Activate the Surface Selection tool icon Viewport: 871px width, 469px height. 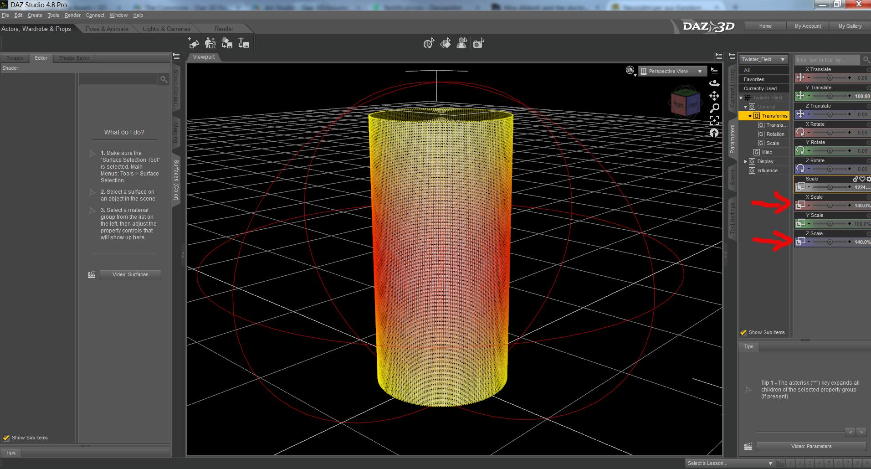click(445, 43)
